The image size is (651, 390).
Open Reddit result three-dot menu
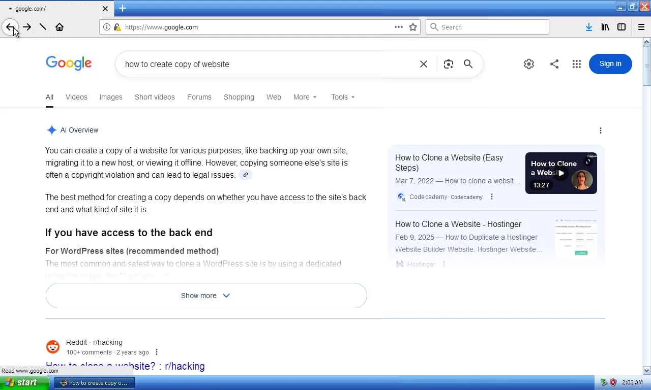157,352
